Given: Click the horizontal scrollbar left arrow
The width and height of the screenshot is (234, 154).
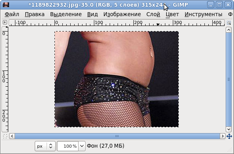Looking at the screenshot, I should pos(12,136).
